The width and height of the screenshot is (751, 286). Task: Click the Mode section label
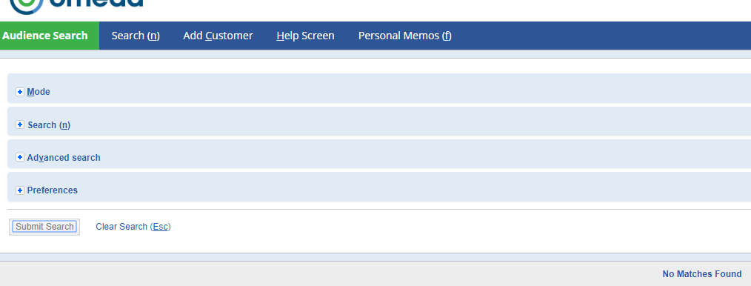pos(39,92)
